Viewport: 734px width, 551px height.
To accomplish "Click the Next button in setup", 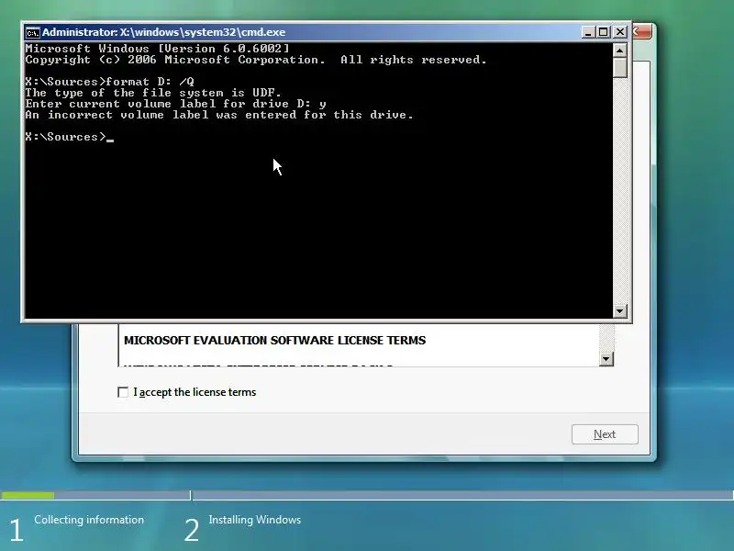I will pos(605,434).
